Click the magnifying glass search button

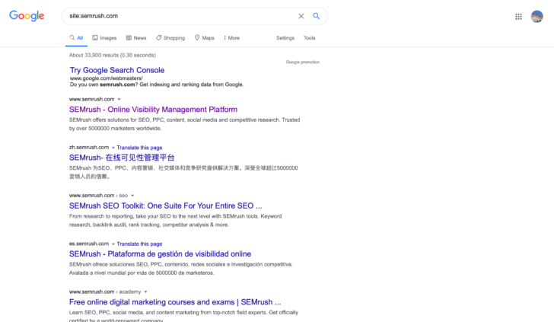pos(317,16)
